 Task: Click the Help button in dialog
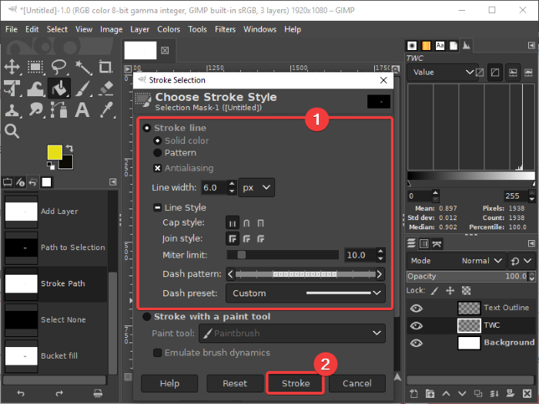(169, 383)
